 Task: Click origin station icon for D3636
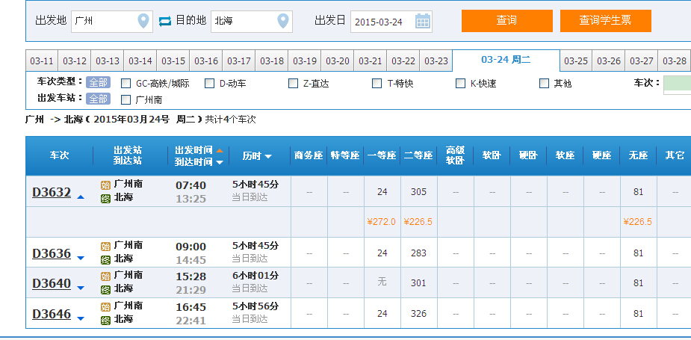tap(105, 246)
